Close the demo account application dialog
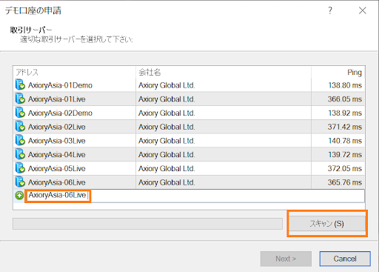Viewport: 379px width, 272px height. (x=363, y=10)
